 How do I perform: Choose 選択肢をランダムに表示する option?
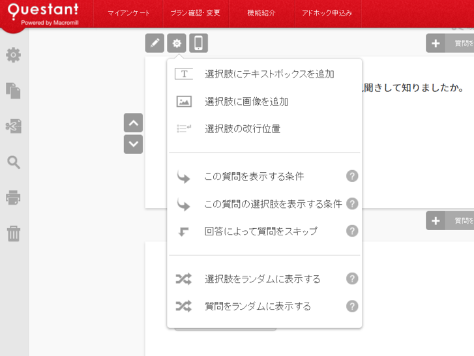click(x=262, y=279)
